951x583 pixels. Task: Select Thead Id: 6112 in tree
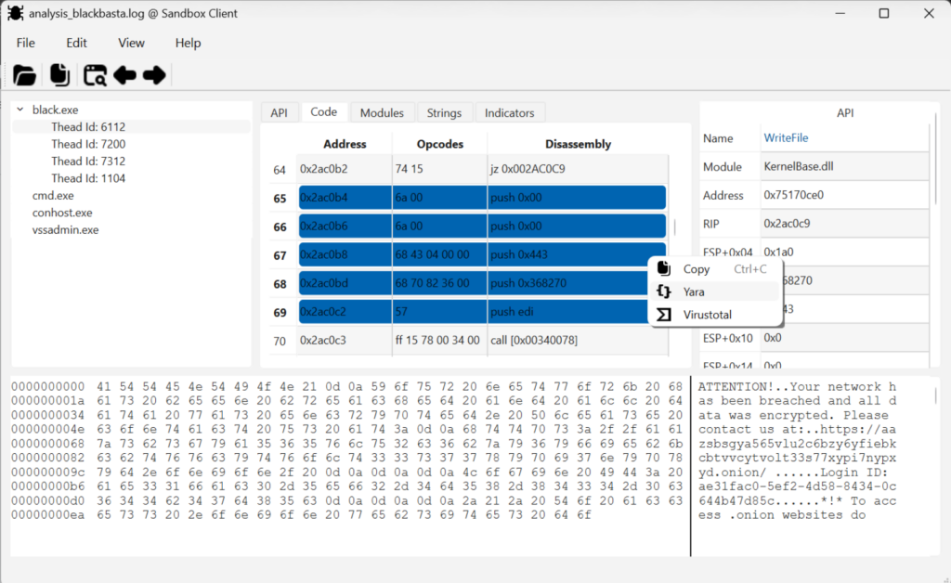click(x=88, y=126)
